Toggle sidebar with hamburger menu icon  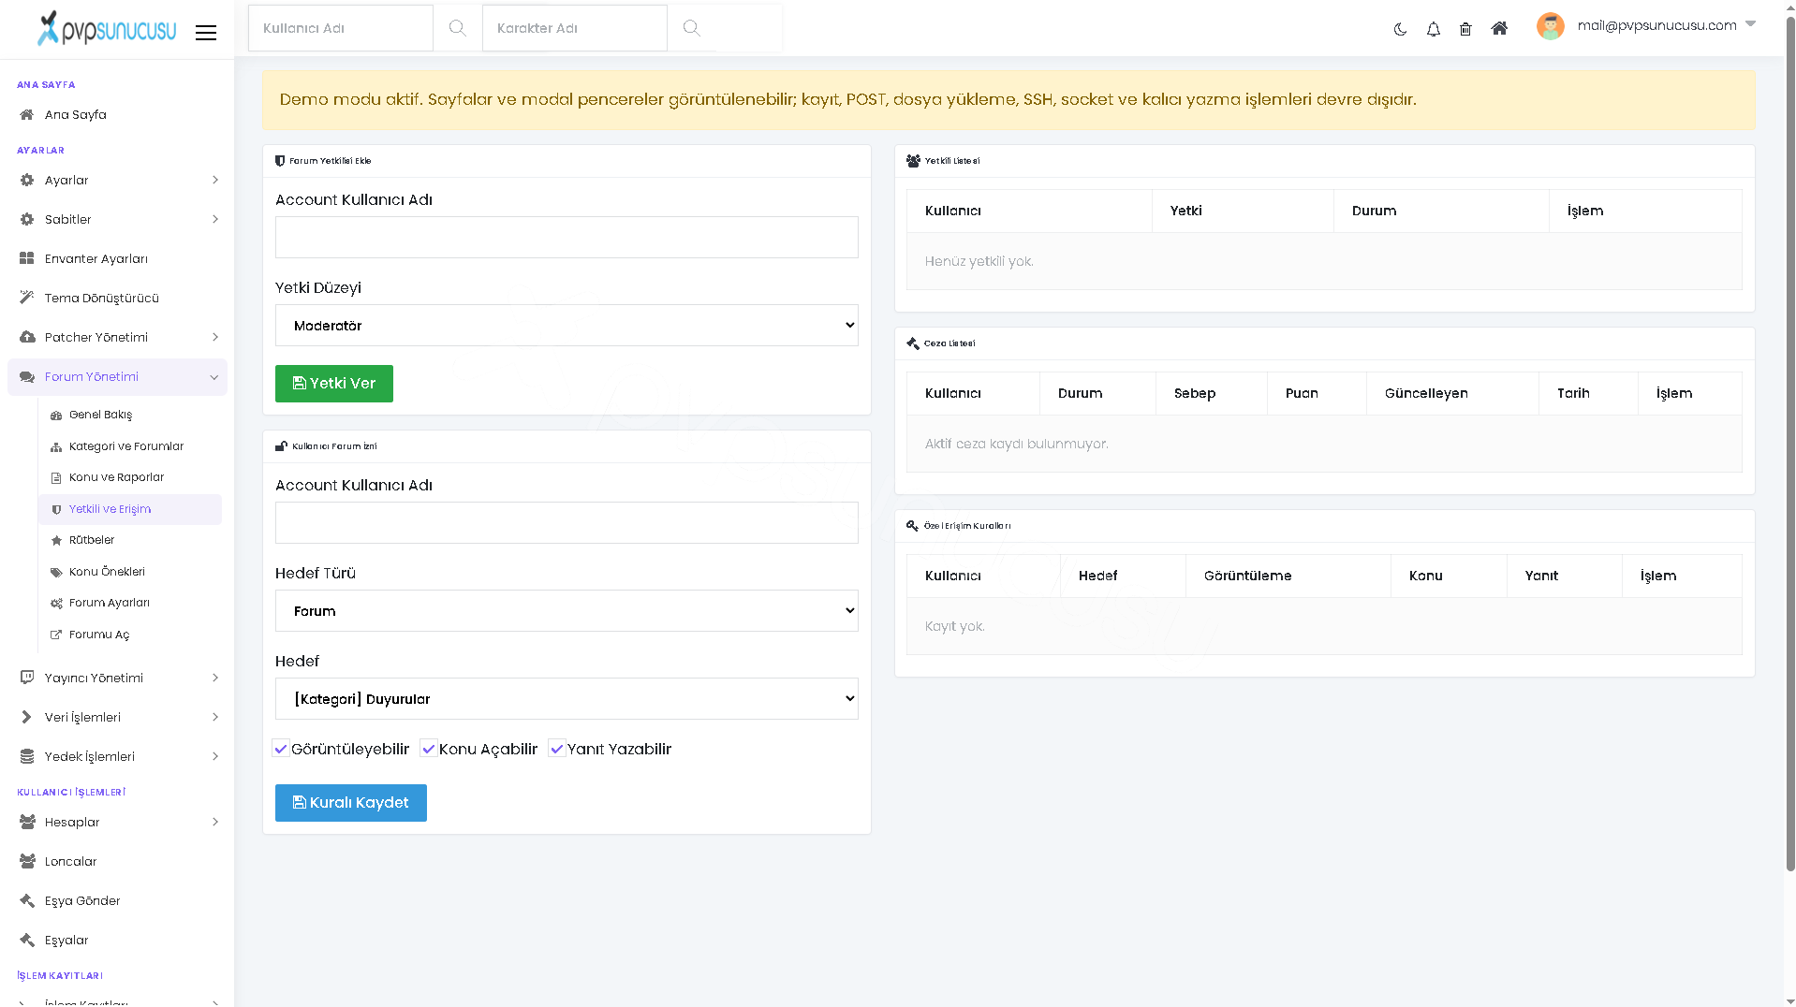(x=206, y=33)
